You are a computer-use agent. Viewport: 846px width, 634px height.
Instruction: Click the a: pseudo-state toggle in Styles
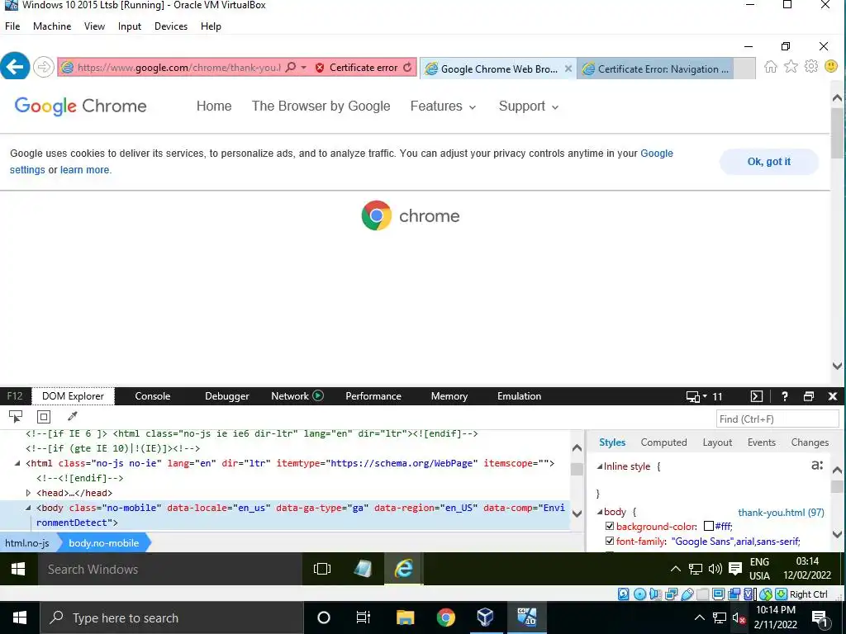point(817,465)
